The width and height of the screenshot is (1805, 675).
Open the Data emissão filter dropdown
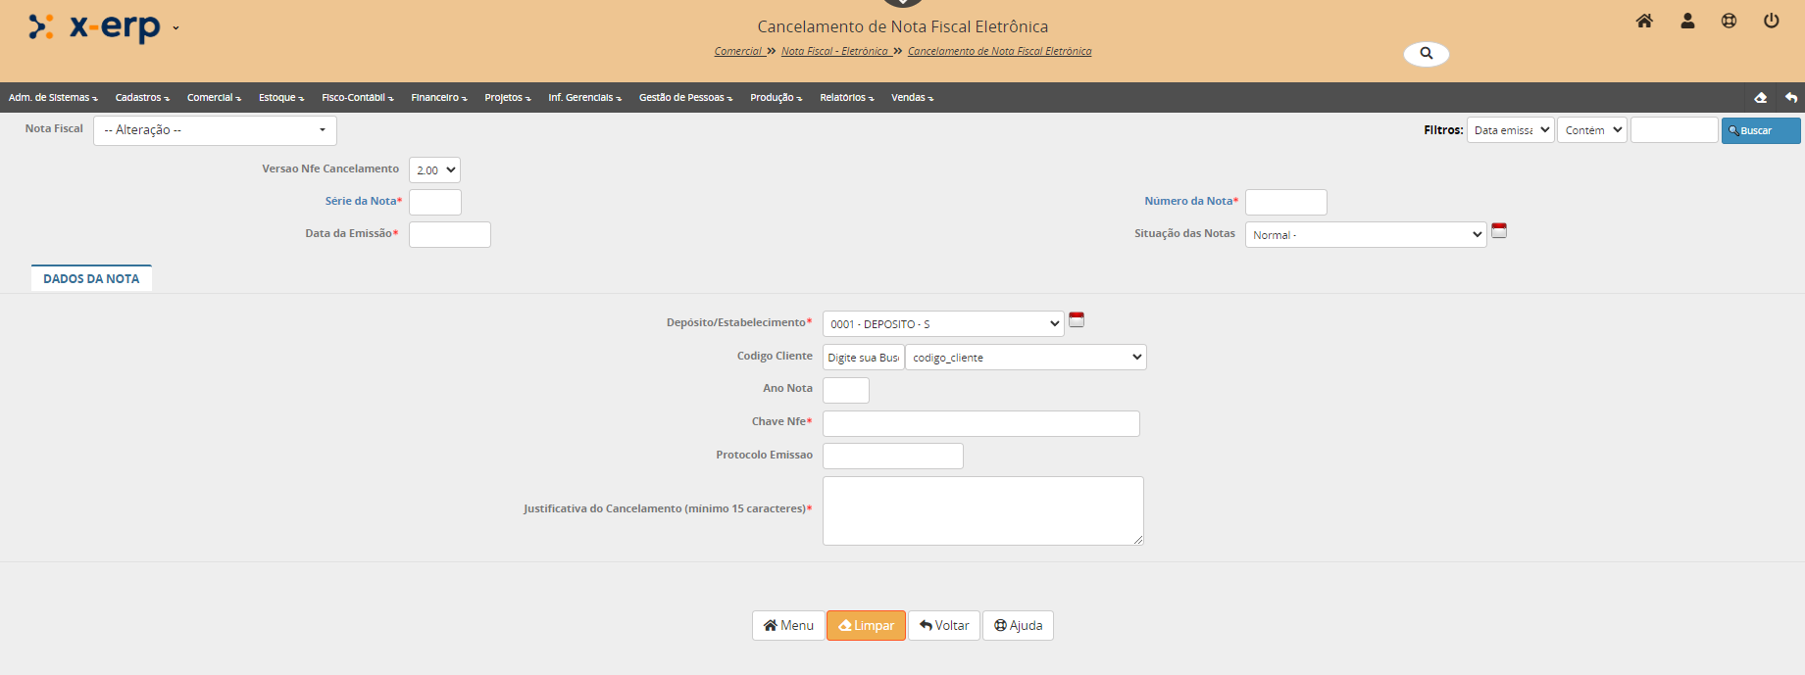click(1510, 130)
